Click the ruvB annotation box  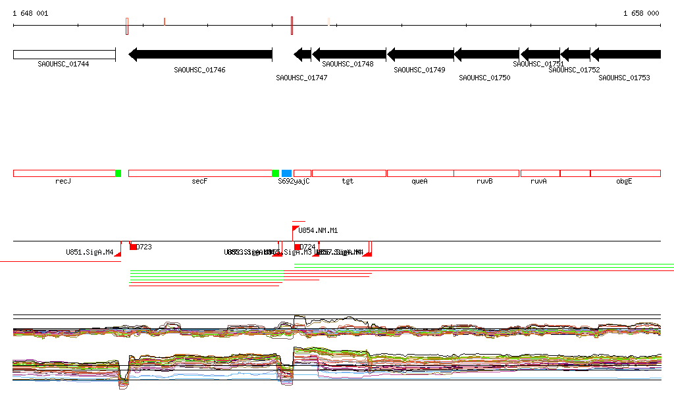click(x=486, y=173)
